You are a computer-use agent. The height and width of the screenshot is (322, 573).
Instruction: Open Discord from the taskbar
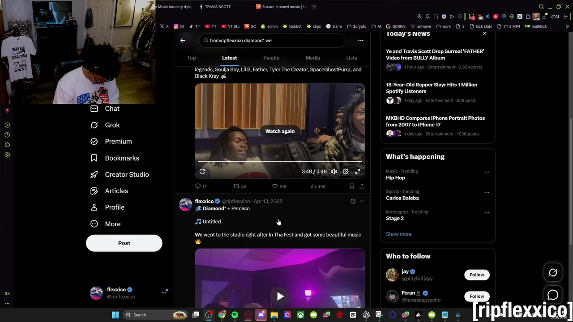pos(261,315)
